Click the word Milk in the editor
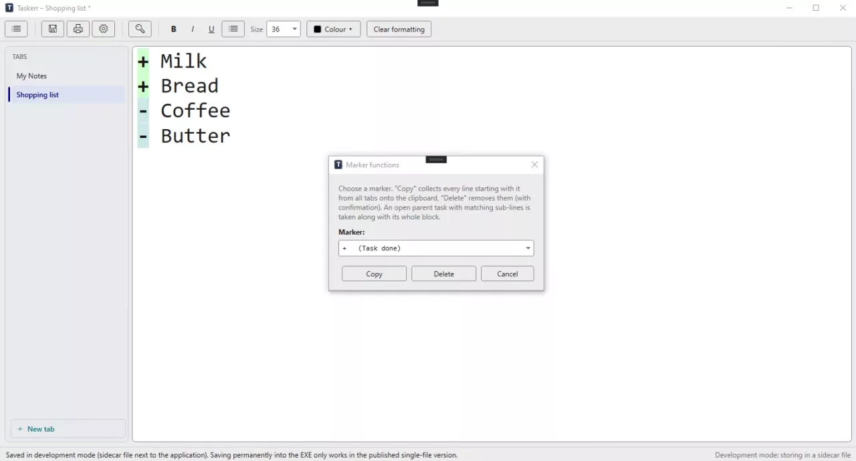This screenshot has width=856, height=461. [x=184, y=61]
